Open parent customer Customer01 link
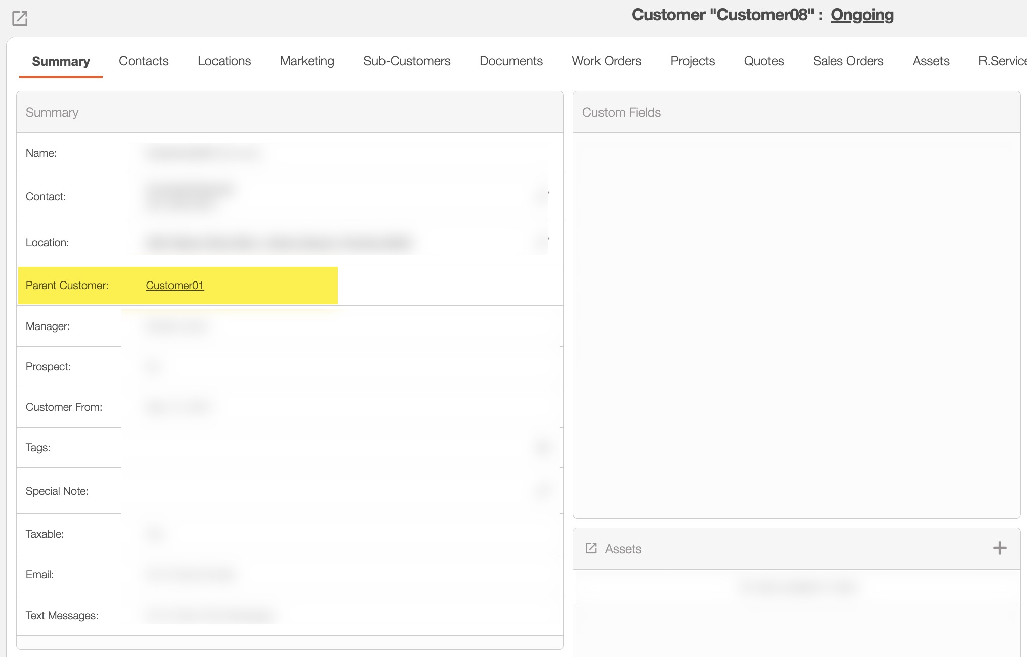This screenshot has width=1027, height=657. click(175, 286)
